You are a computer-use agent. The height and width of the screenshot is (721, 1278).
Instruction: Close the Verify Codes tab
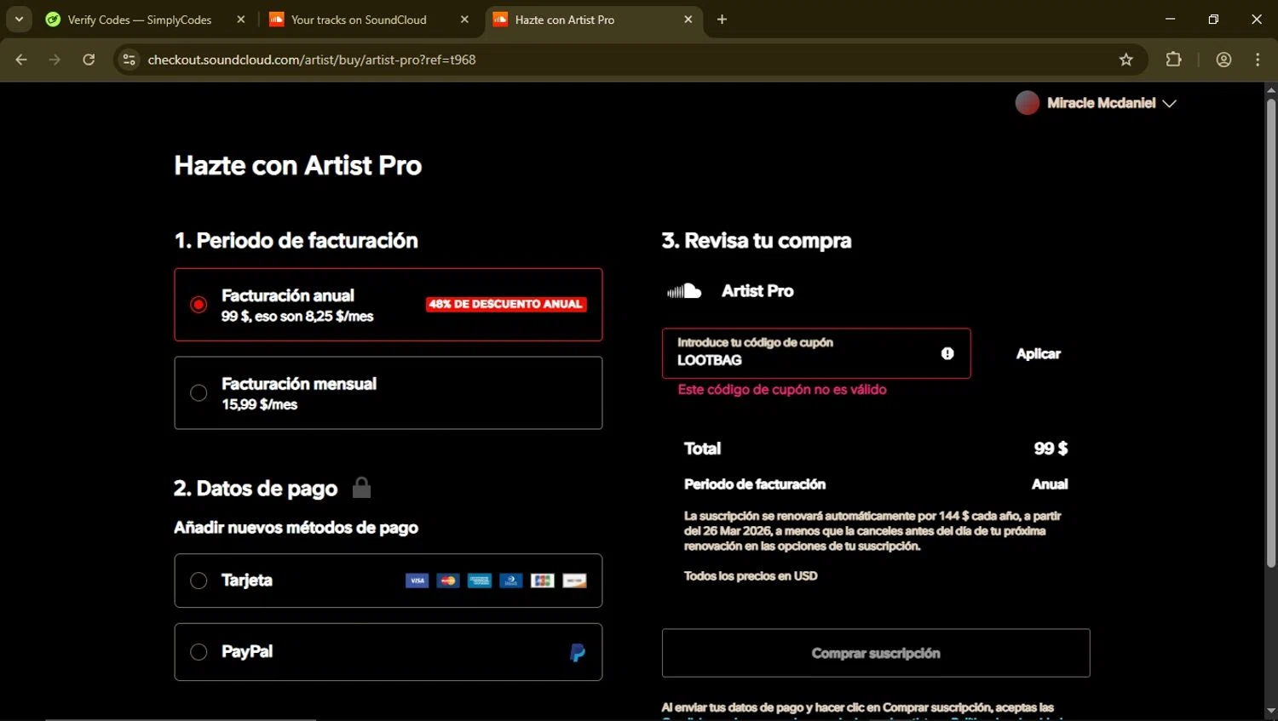[241, 19]
